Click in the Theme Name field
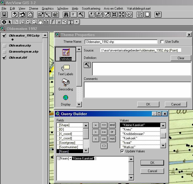193x184 pixels. (x=121, y=42)
